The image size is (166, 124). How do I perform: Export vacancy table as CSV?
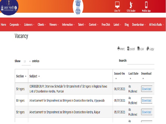pyautogui.click(x=141, y=49)
